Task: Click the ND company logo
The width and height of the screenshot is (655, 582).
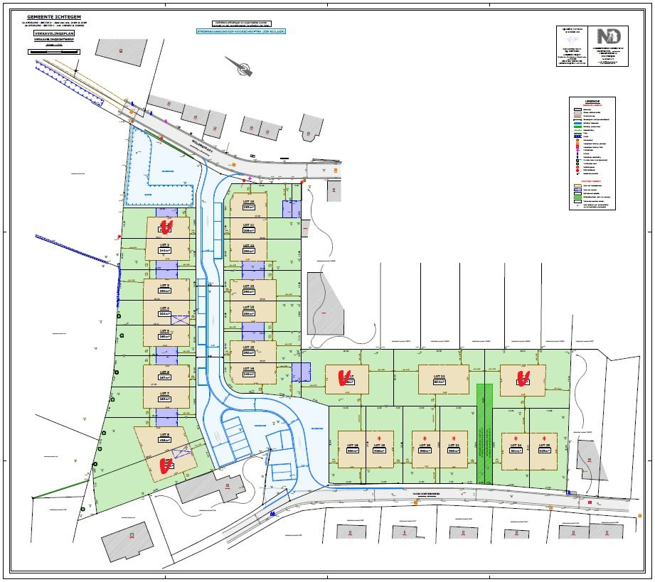Action: (609, 37)
